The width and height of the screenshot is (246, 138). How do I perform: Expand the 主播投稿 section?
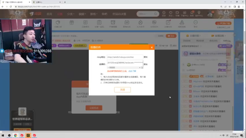tap(194, 36)
